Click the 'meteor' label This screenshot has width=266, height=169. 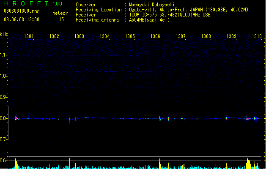pyautogui.click(x=60, y=13)
